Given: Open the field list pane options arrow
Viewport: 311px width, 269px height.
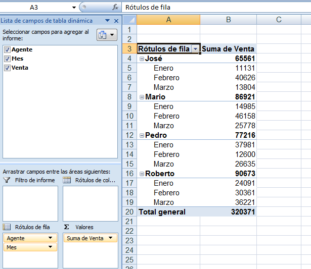Looking at the screenshot, I should point(108,20).
